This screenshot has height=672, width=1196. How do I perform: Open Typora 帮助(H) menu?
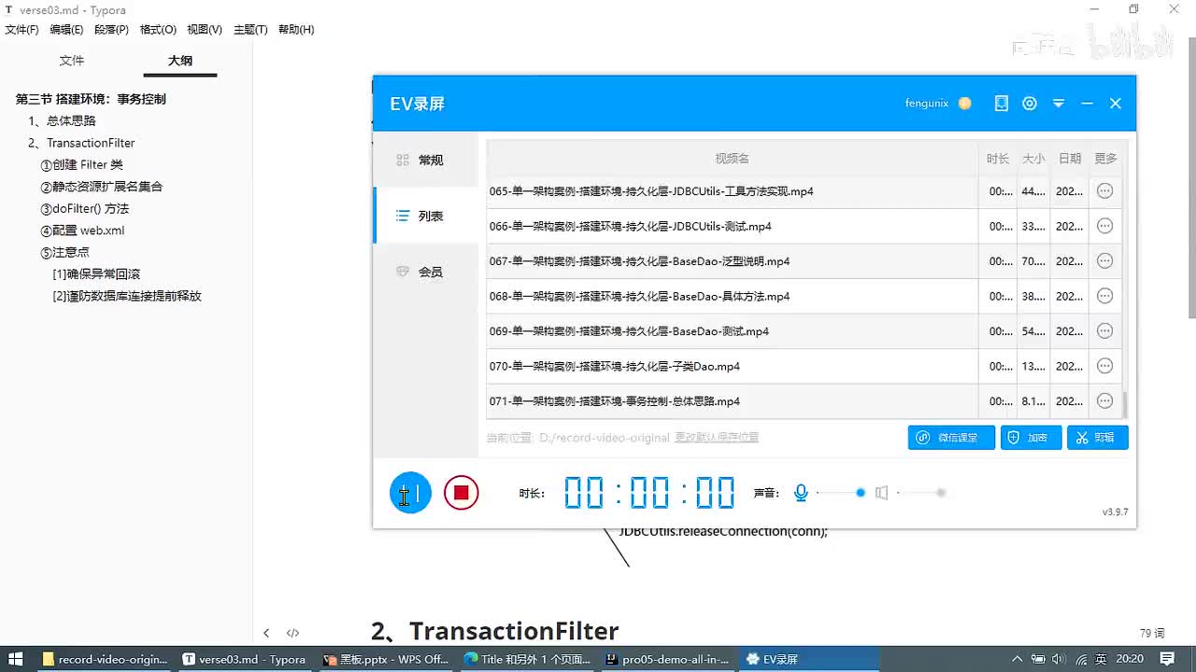296,30
